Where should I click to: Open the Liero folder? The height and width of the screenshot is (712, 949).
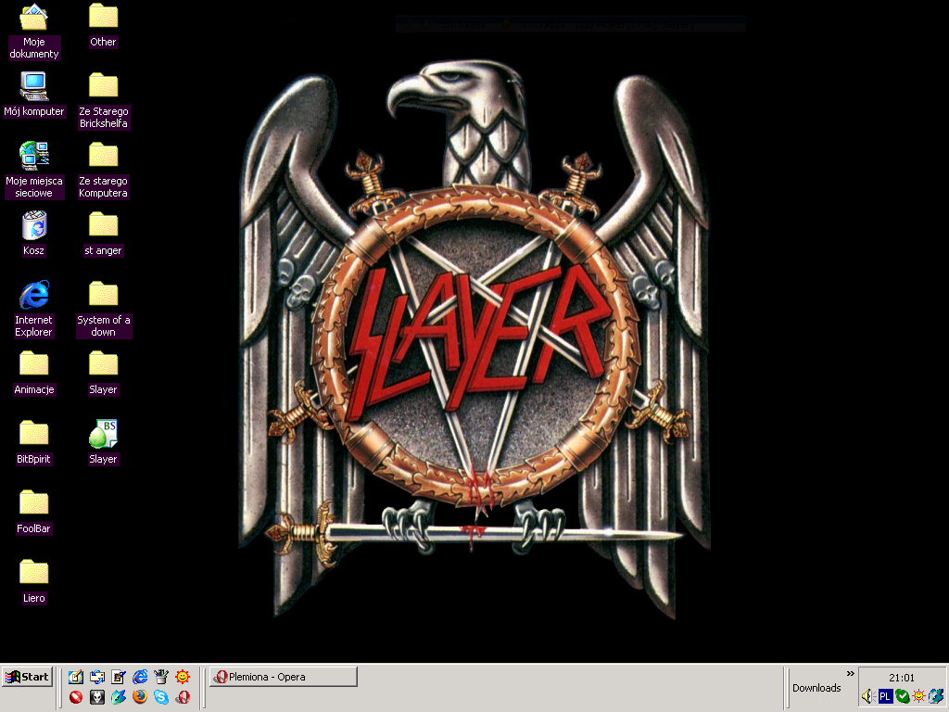pos(33,573)
